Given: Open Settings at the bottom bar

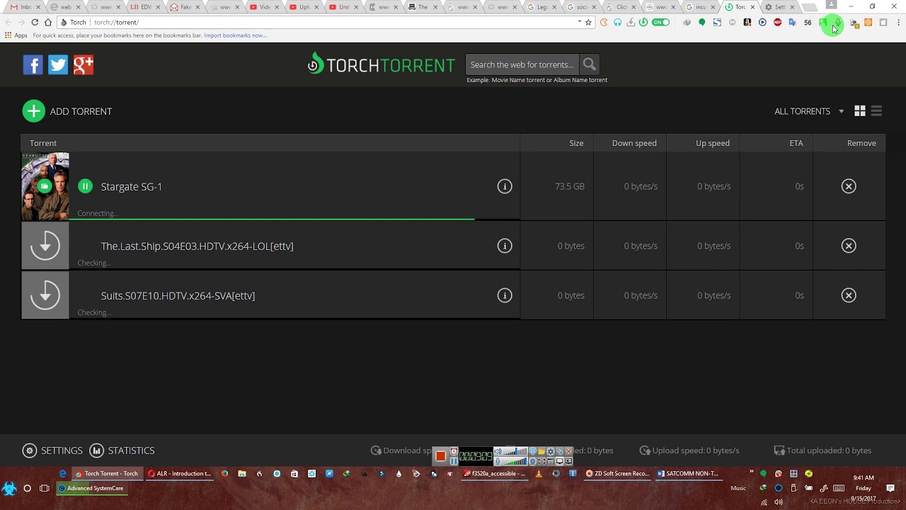Looking at the screenshot, I should tap(52, 450).
